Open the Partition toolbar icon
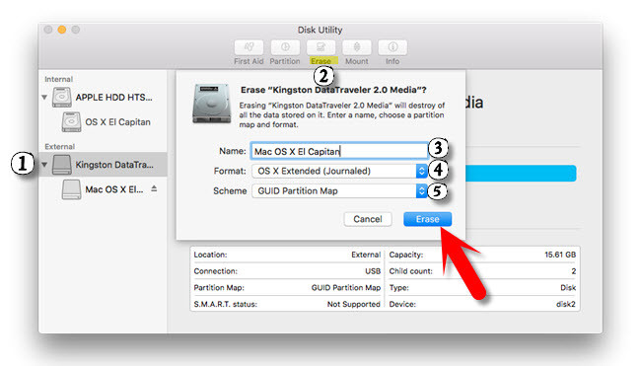Image resolution: width=641 pixels, height=366 pixels. (x=285, y=47)
